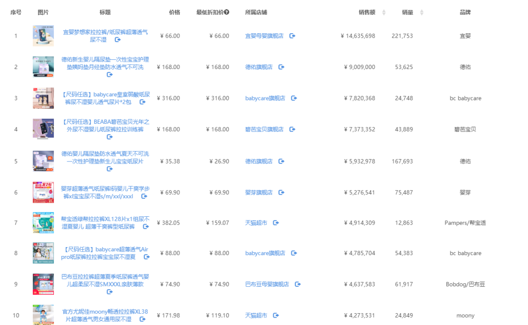Visit 德佑旗舰店 store link in row 2
This screenshot has width=528, height=325.
[259, 67]
